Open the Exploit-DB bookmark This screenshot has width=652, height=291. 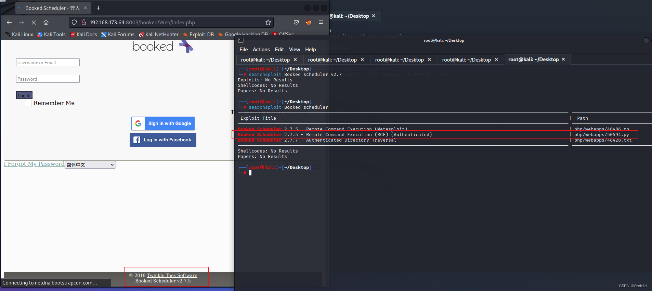click(x=198, y=35)
